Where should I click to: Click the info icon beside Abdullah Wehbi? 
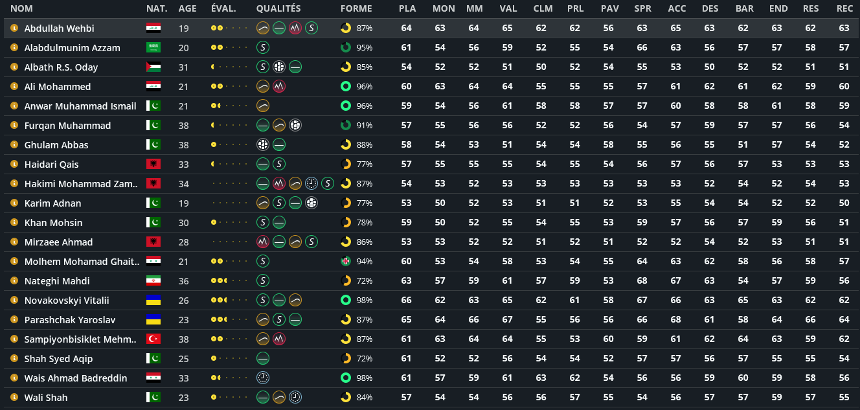point(14,28)
